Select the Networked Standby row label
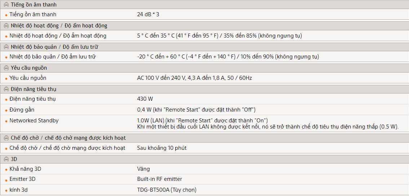 pos(34,121)
